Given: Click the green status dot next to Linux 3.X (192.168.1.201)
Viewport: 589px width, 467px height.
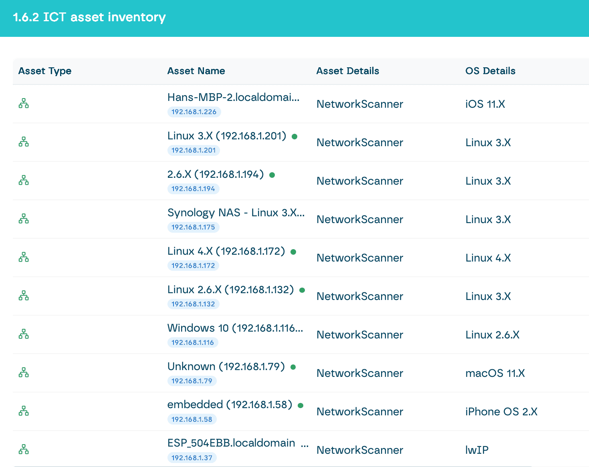Looking at the screenshot, I should click(294, 137).
